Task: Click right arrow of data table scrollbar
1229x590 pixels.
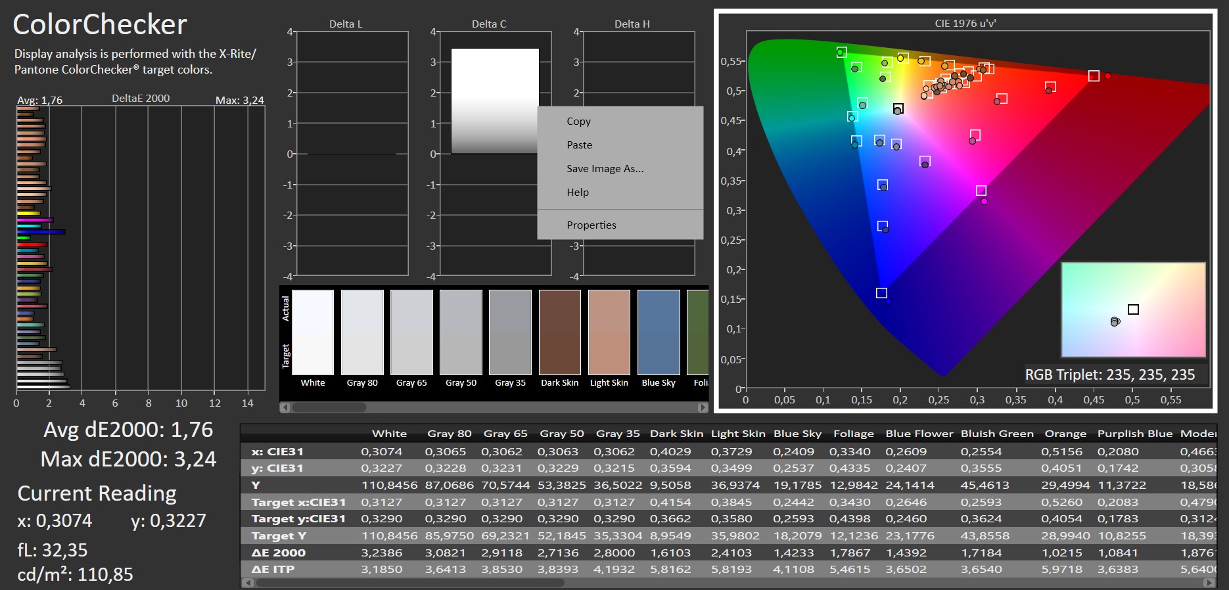Action: 1210,583
